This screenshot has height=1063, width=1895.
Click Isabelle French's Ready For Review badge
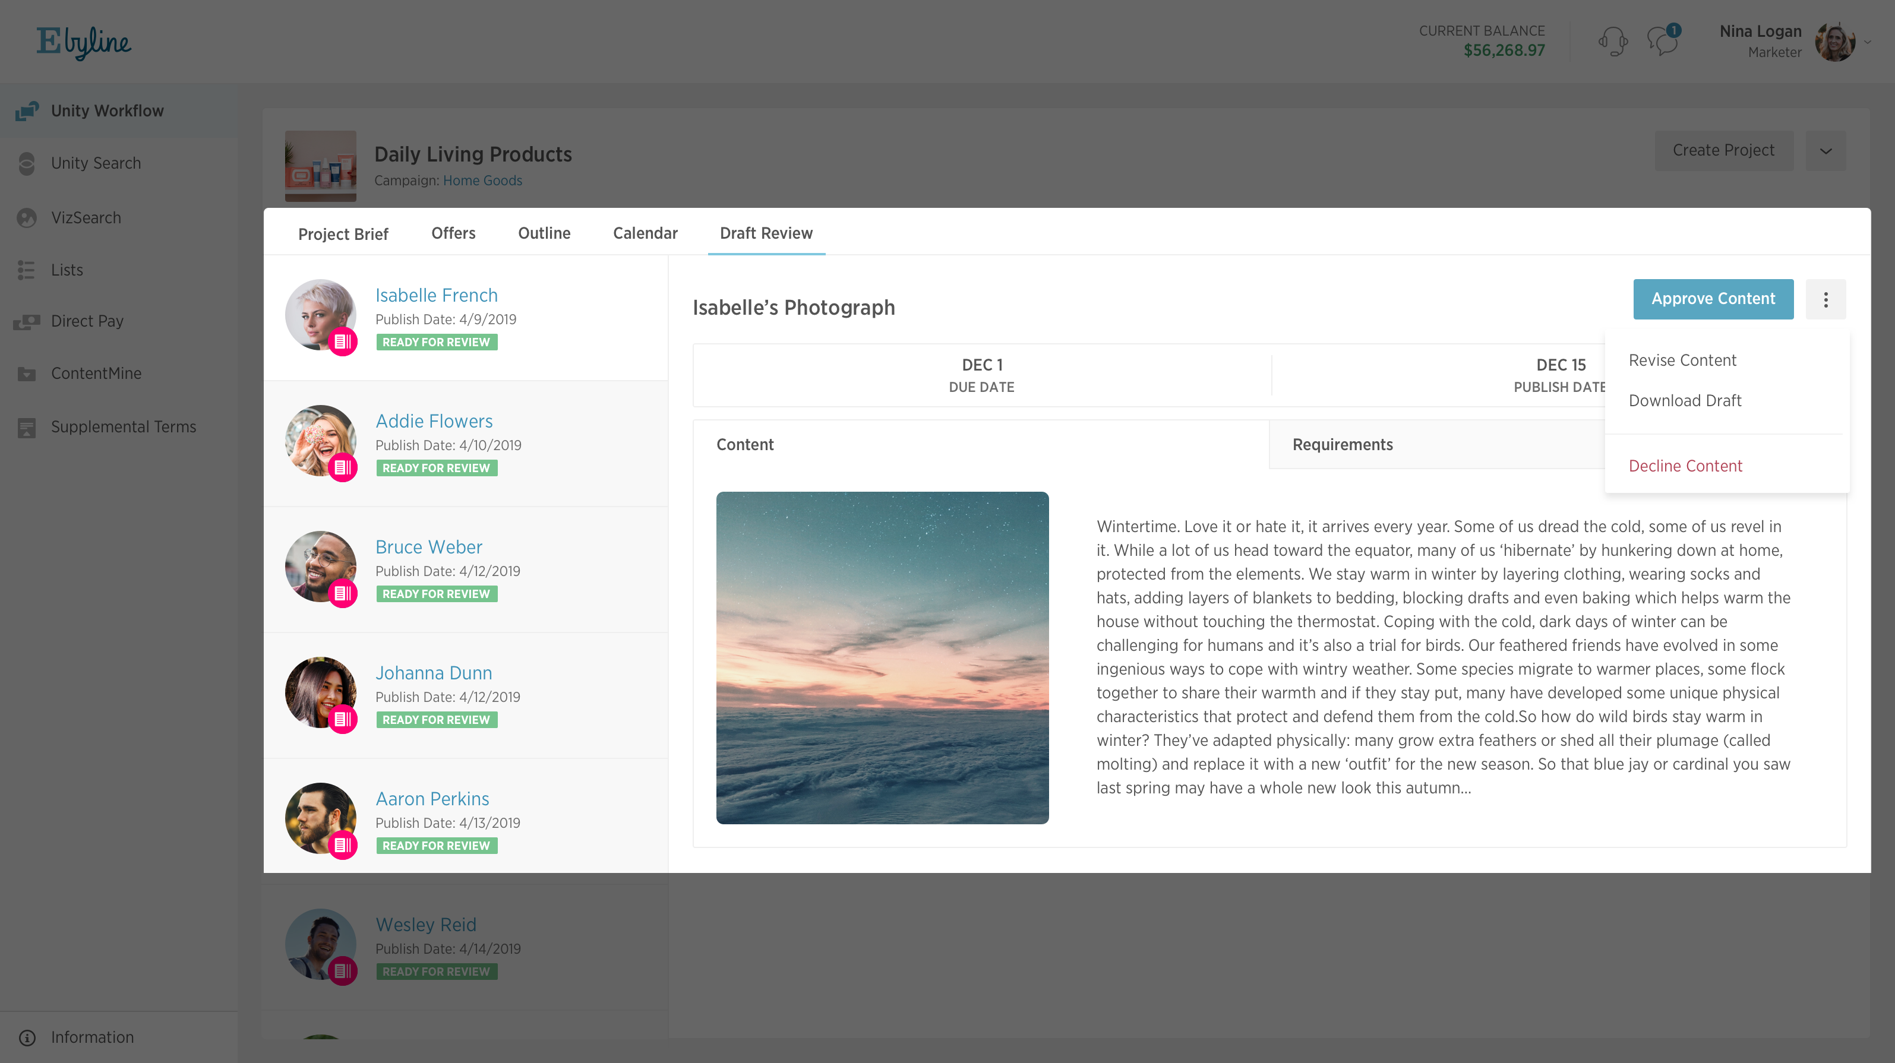pos(436,342)
